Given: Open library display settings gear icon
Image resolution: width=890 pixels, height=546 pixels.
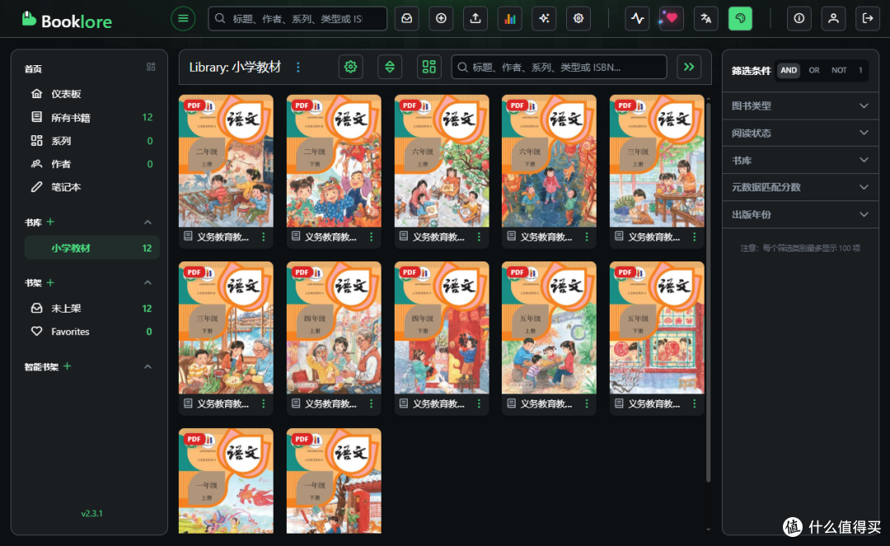Looking at the screenshot, I should click(x=351, y=67).
